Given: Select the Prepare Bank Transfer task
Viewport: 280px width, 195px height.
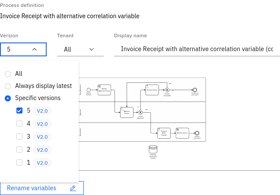Looking at the screenshot, I should click(x=164, y=133).
